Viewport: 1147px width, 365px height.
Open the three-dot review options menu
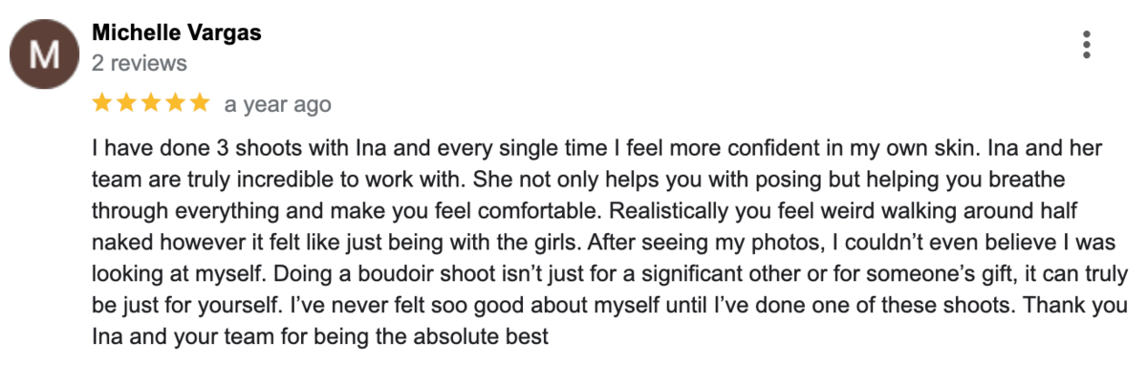point(1086,45)
